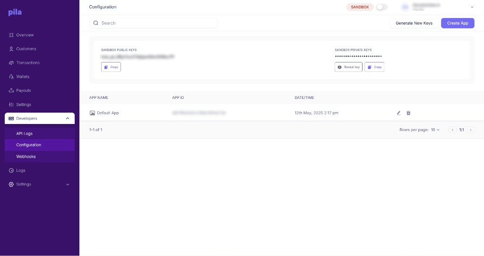Click the SANDBOX PUBLIC KEYS label
The width and height of the screenshot is (484, 256).
[x=119, y=50]
